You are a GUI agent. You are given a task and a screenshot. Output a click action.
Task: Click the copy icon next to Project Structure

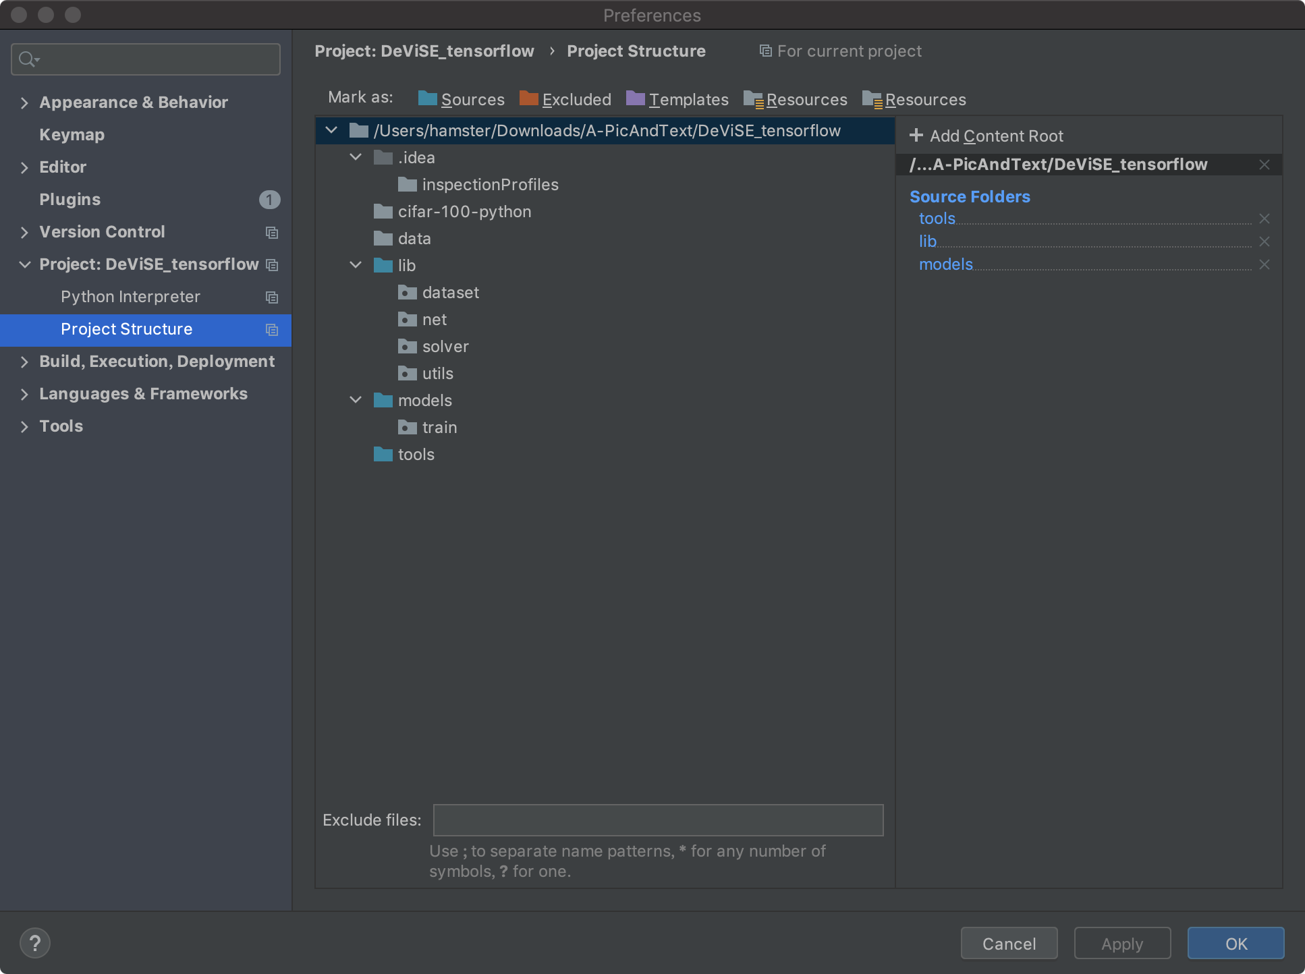(x=270, y=328)
